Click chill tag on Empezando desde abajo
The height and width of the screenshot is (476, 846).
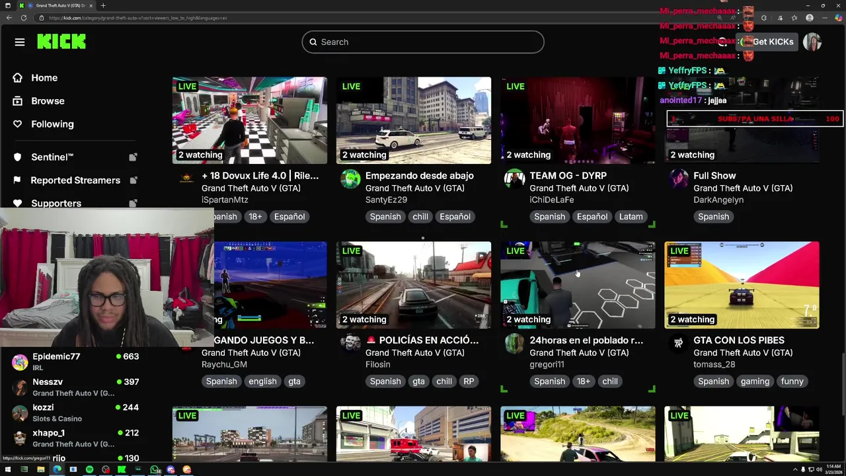pos(420,216)
